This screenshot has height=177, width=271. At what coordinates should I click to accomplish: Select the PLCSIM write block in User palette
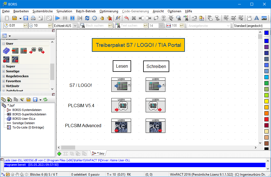[x=41, y=50]
